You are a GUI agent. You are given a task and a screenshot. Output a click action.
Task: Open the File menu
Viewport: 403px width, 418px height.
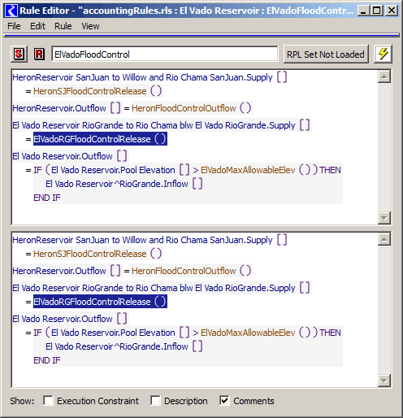[x=14, y=26]
